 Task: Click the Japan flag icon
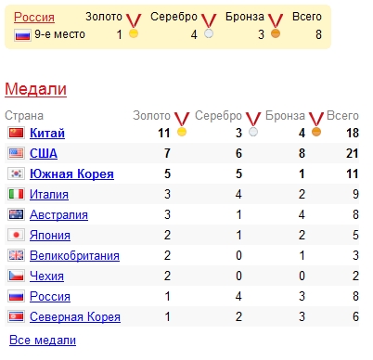16,235
